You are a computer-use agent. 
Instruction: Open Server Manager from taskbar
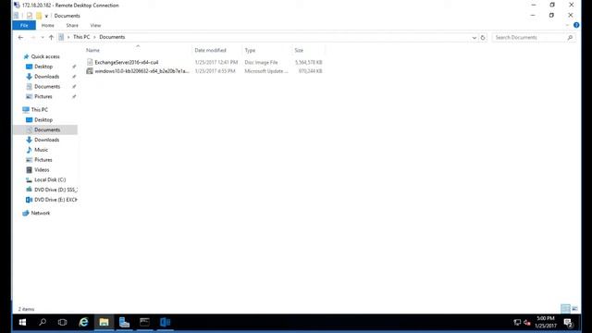[x=124, y=322]
